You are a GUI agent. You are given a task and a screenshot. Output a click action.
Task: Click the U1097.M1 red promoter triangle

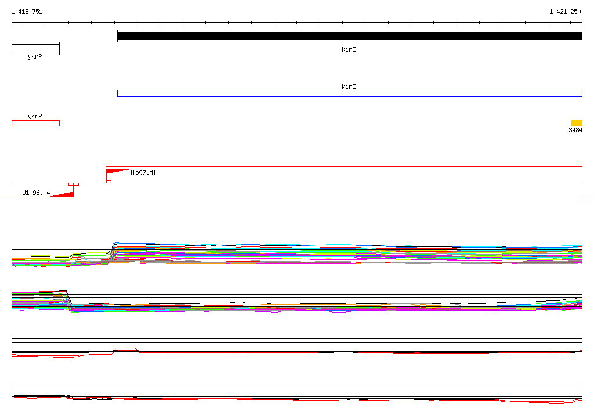[x=115, y=171]
